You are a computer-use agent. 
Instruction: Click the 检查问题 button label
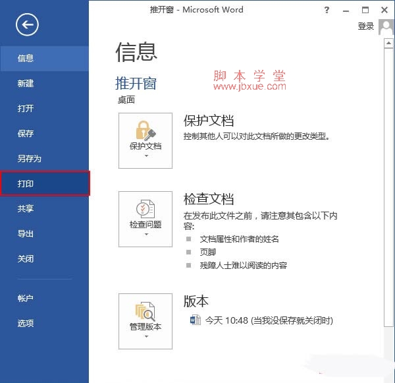point(145,224)
